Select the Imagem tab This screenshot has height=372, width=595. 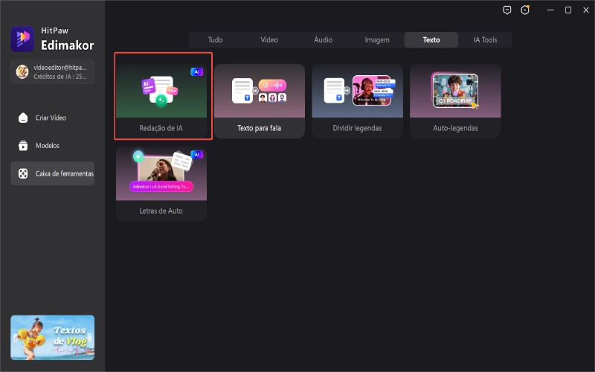pyautogui.click(x=377, y=40)
